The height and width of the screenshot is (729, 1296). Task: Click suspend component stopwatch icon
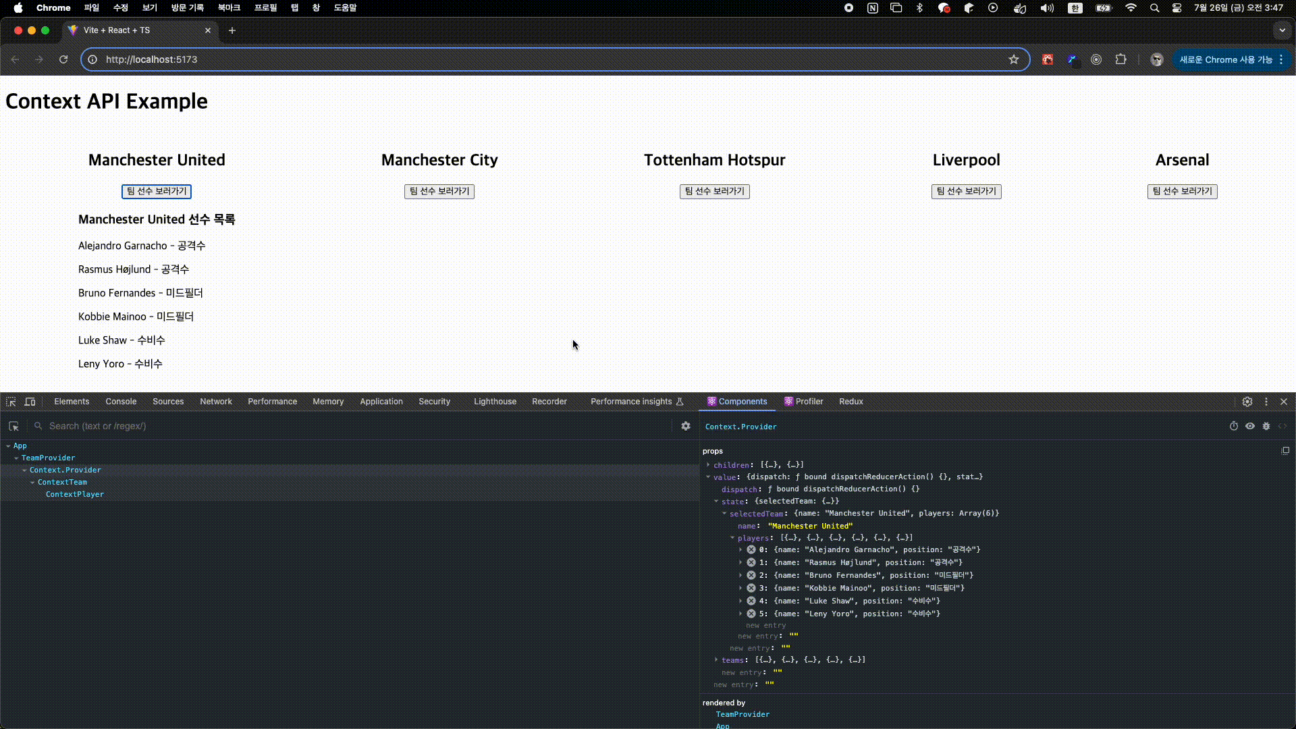pos(1233,426)
